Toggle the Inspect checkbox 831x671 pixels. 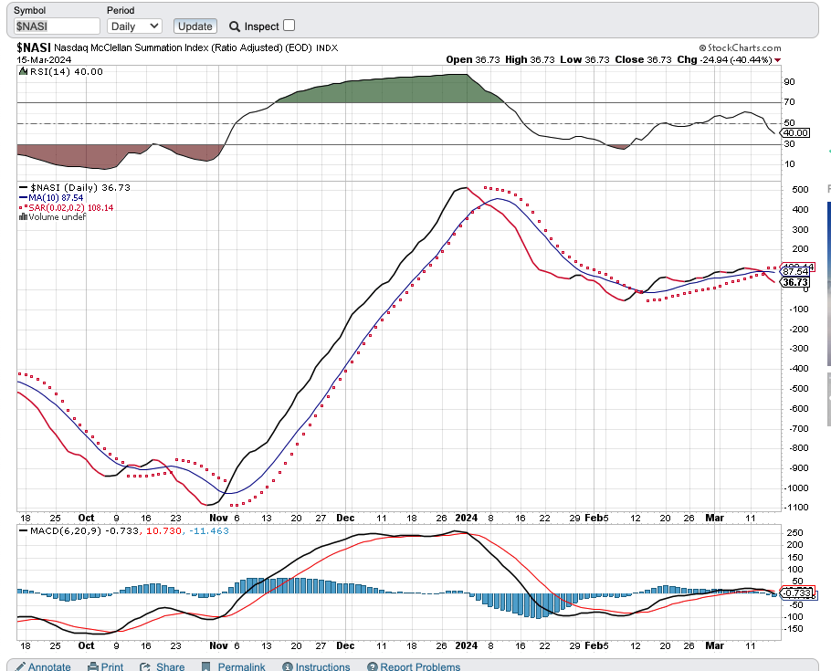pos(289,26)
